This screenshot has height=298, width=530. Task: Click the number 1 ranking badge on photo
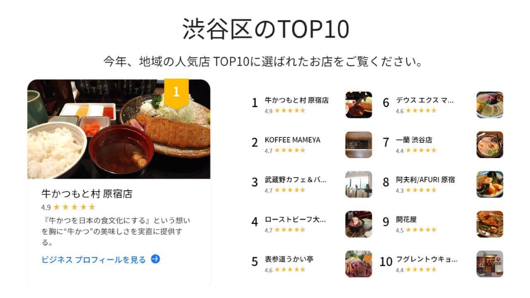click(x=176, y=92)
